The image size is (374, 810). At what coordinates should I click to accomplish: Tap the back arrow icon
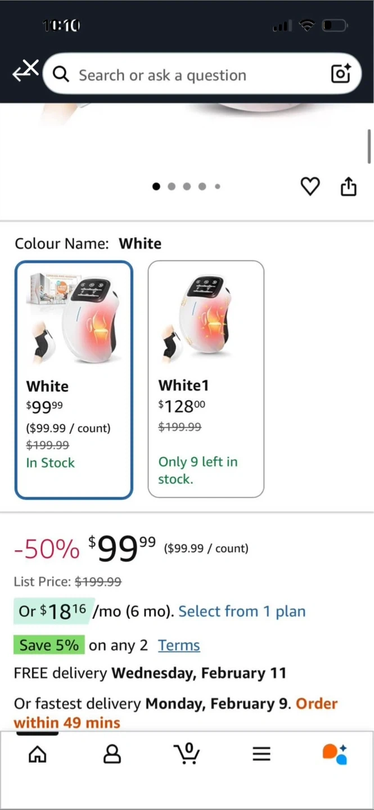[25, 71]
